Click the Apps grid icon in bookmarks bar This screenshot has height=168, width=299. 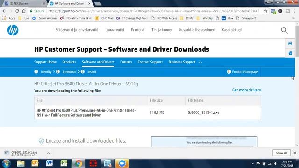coord(4,18)
